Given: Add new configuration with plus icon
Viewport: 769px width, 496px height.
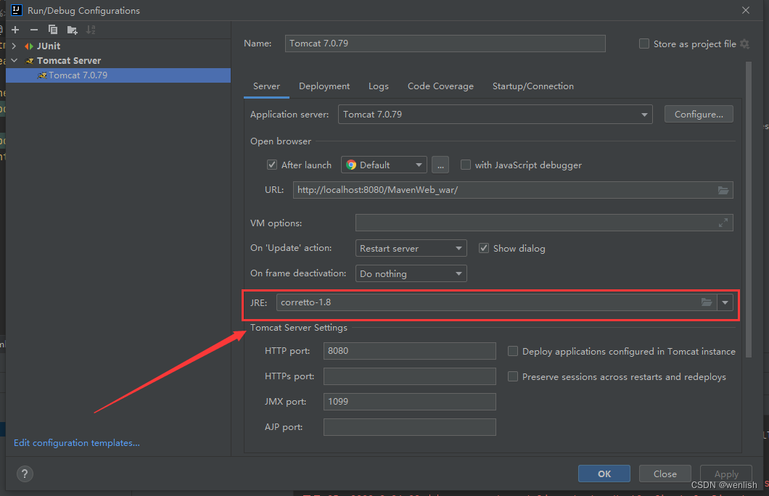Looking at the screenshot, I should click(x=15, y=30).
